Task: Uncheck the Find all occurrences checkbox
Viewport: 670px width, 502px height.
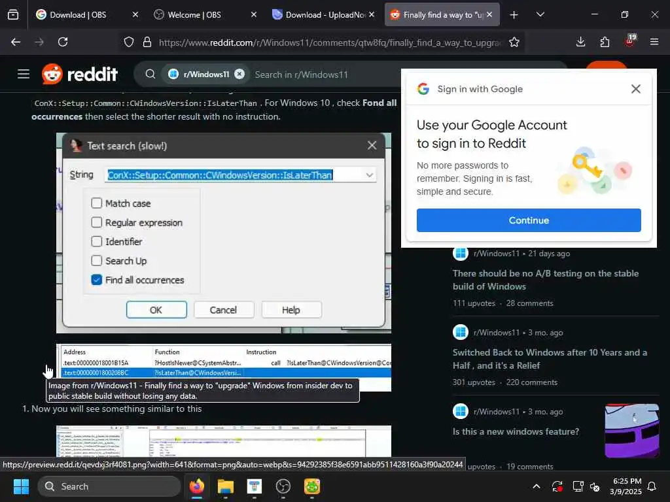Action: 97,280
